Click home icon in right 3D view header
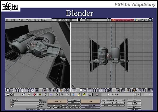Screen dimensions: 158x112 (x=85, y=90)
